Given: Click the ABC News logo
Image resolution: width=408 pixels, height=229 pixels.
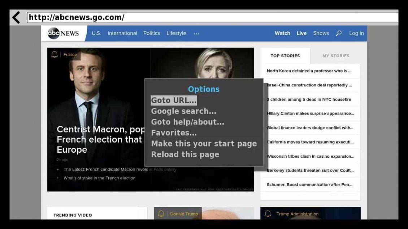Looking at the screenshot, I should [x=63, y=33].
